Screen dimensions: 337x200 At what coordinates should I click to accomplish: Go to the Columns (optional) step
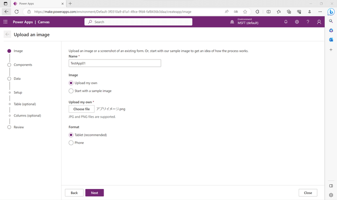27,116
